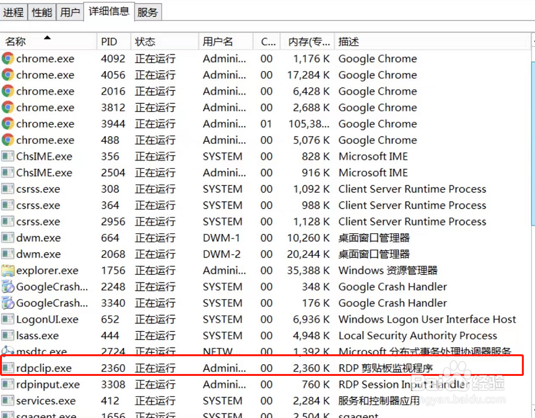Image resolution: width=535 pixels, height=418 pixels.
Task: Select the services.exe process name
Action: (46, 401)
